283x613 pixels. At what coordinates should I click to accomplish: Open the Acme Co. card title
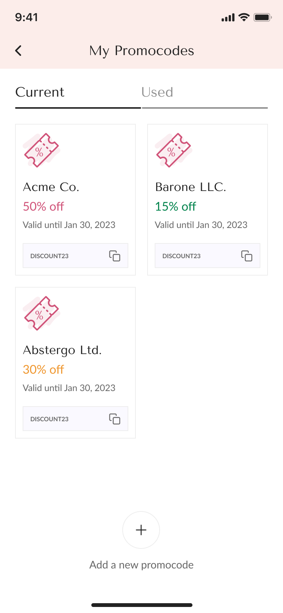(x=51, y=187)
